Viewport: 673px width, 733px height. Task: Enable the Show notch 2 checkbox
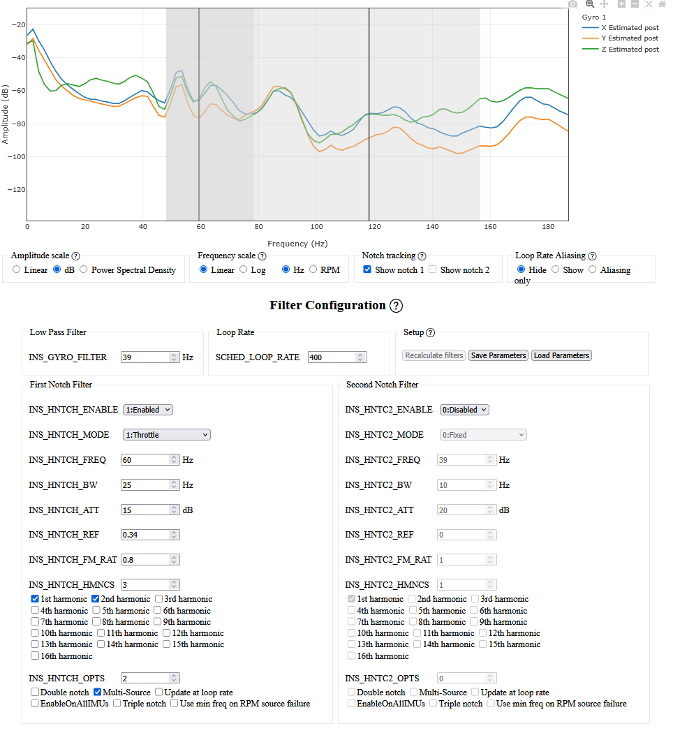point(433,269)
